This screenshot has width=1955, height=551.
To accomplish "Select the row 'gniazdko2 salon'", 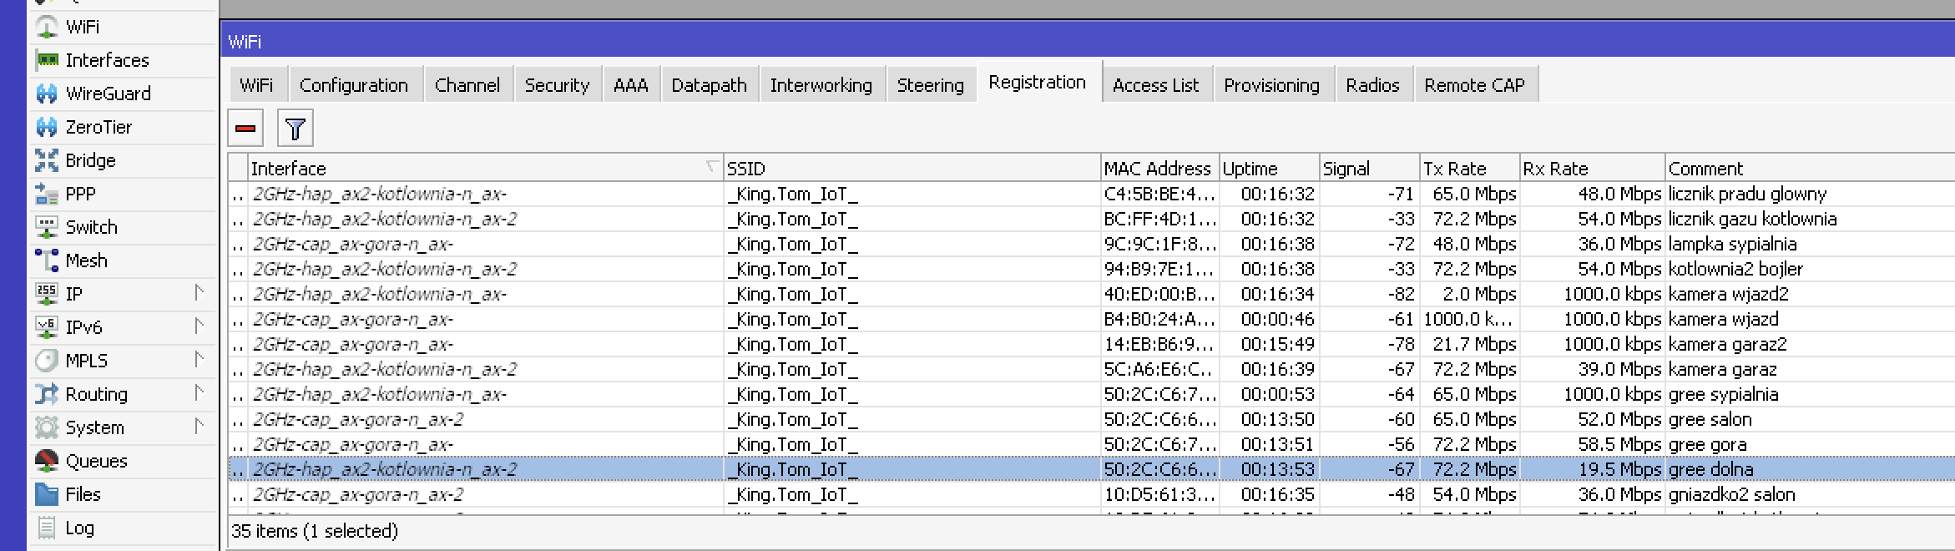I will 1091,494.
